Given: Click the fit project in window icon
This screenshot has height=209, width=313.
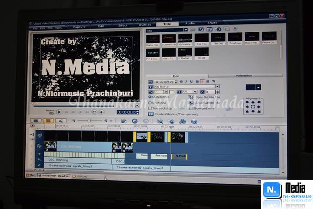Looking at the screenshot, I should pyautogui.click(x=111, y=121).
